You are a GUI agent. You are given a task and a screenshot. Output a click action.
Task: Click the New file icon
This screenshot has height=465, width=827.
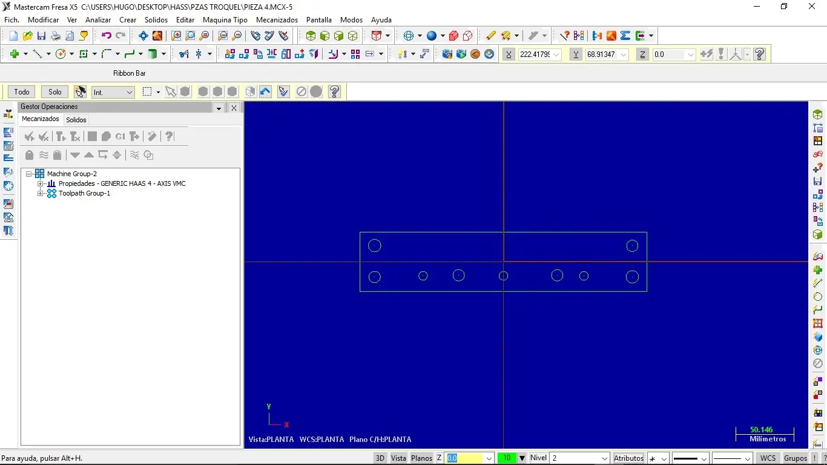tap(14, 36)
